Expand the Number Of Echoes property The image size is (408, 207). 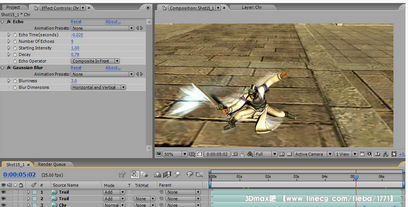tap(9, 41)
